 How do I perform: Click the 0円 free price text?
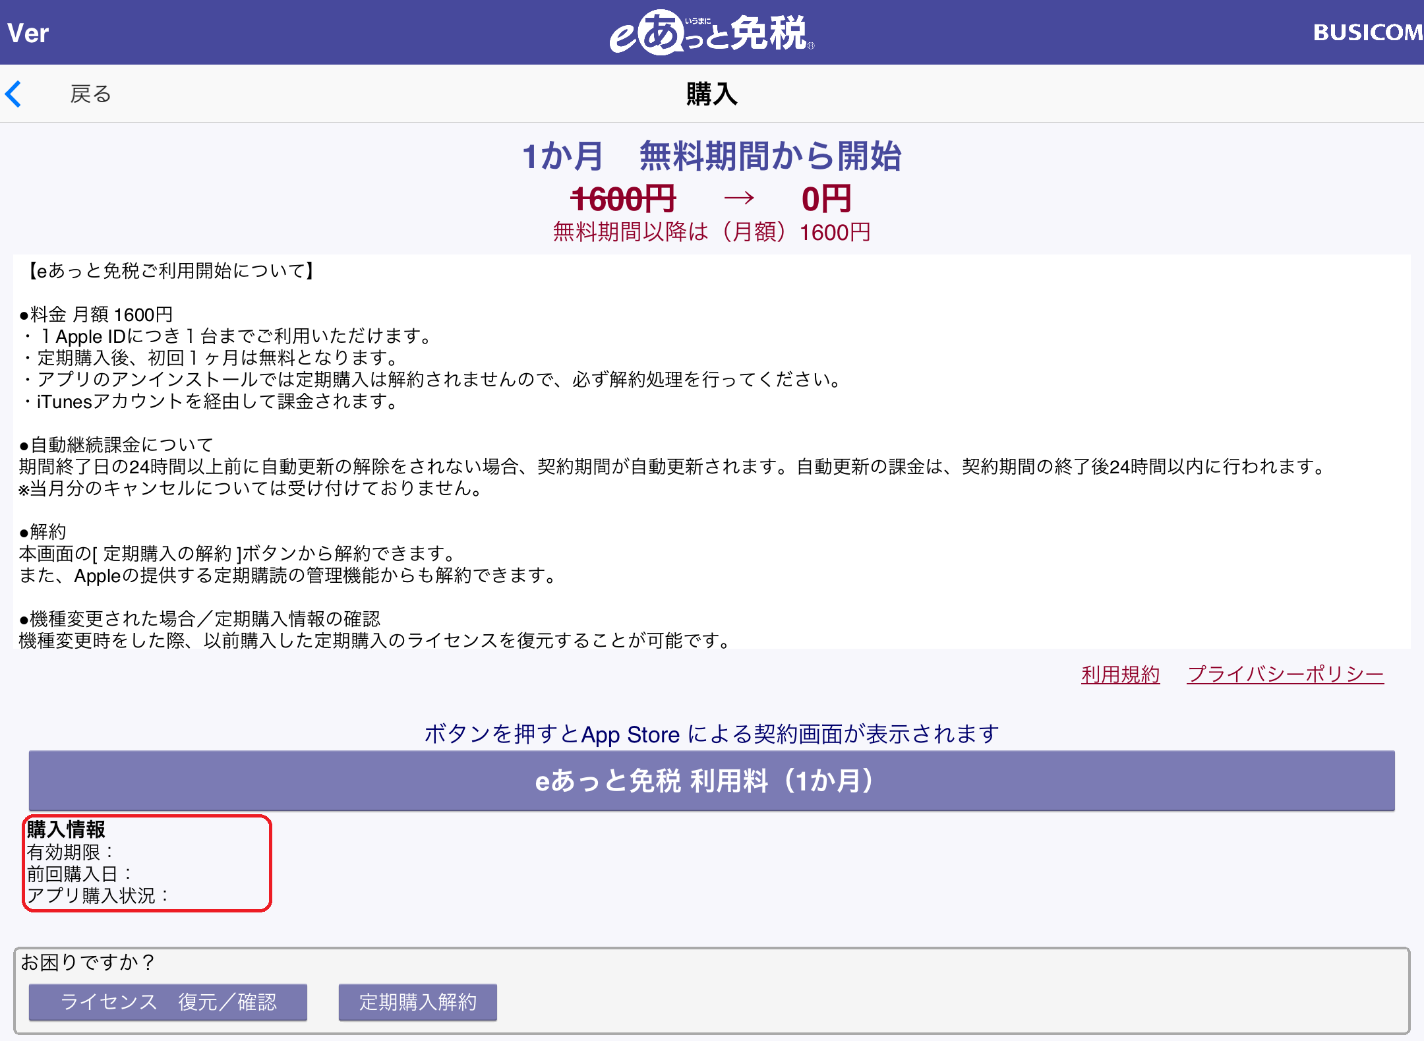coord(826,198)
